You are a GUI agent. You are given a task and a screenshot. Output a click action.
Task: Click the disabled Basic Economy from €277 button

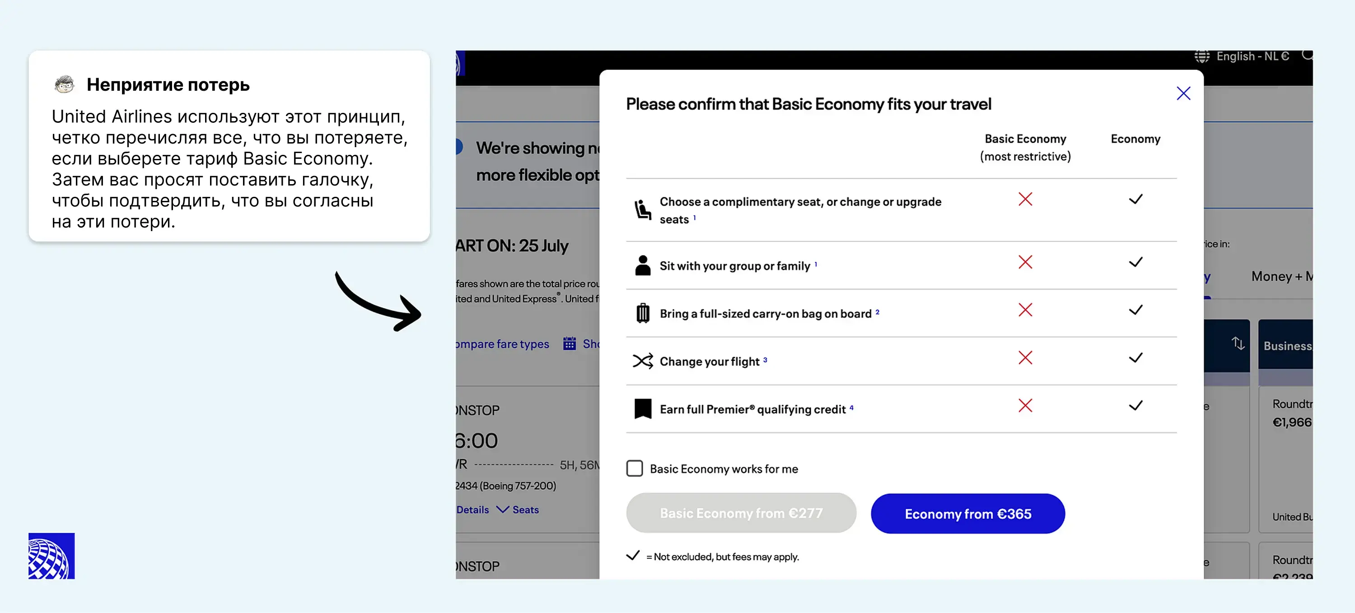[x=741, y=513]
